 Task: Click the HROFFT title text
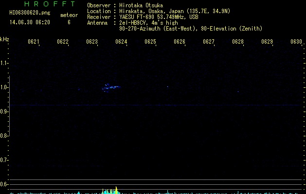click(x=50, y=4)
